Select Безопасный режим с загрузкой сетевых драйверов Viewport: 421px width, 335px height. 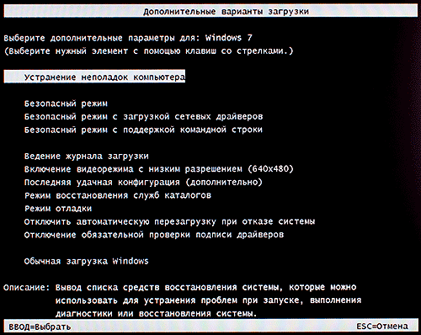(143, 116)
